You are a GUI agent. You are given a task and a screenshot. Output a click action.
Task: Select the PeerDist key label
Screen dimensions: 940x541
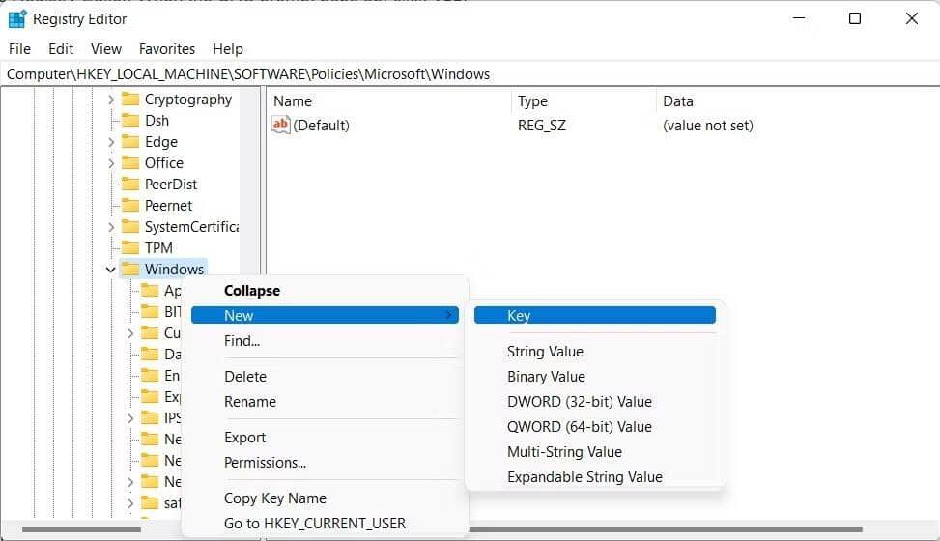pyautogui.click(x=171, y=185)
